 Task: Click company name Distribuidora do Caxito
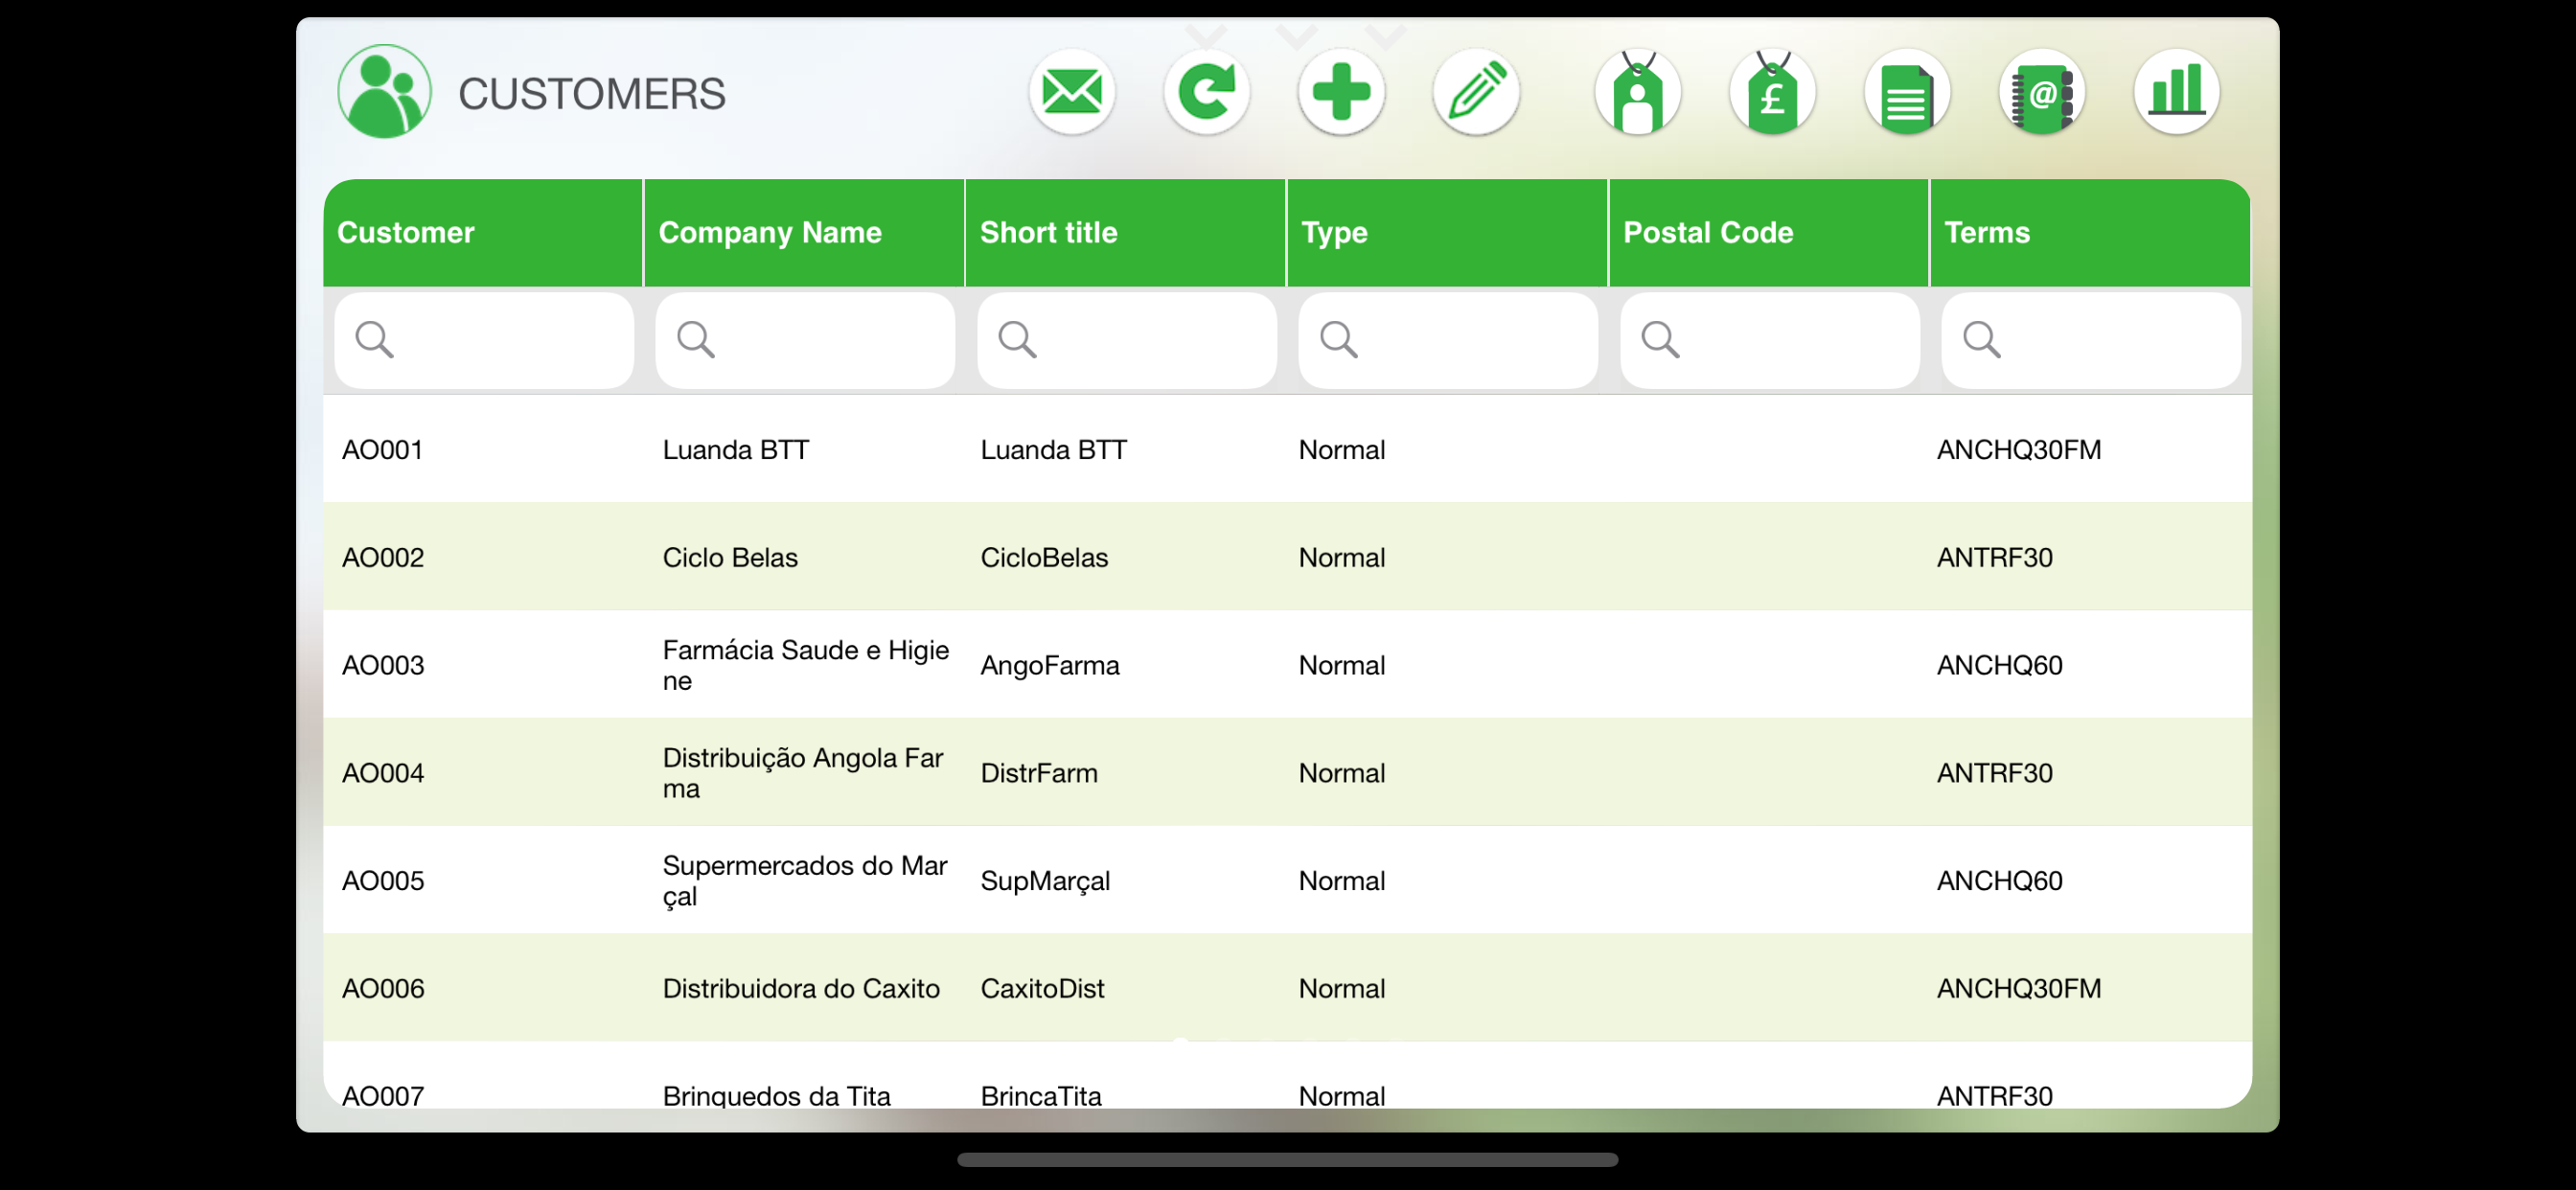click(801, 989)
